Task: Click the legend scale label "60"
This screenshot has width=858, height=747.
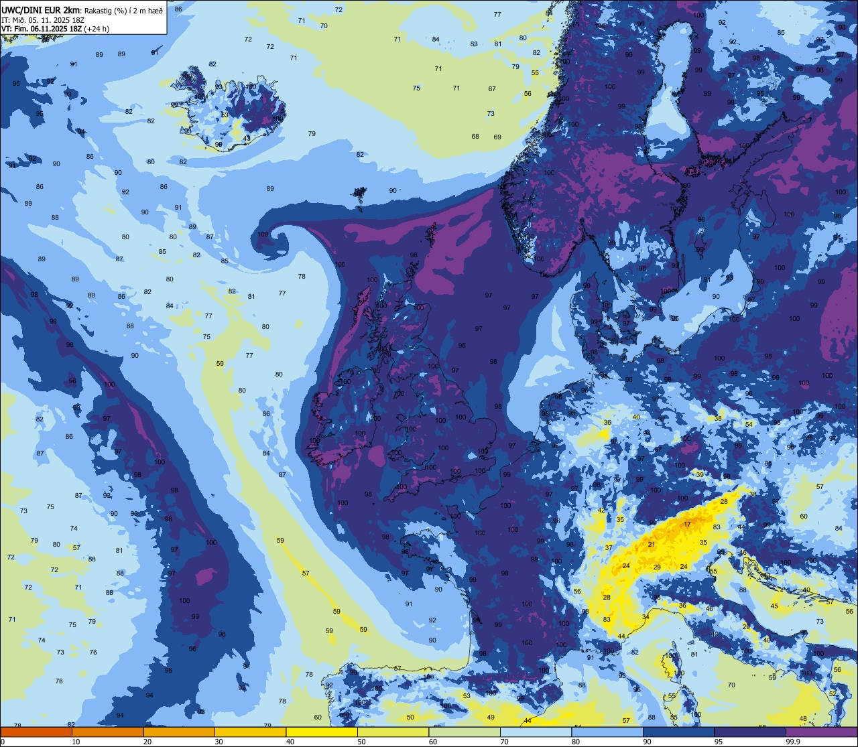Action: pos(432,742)
